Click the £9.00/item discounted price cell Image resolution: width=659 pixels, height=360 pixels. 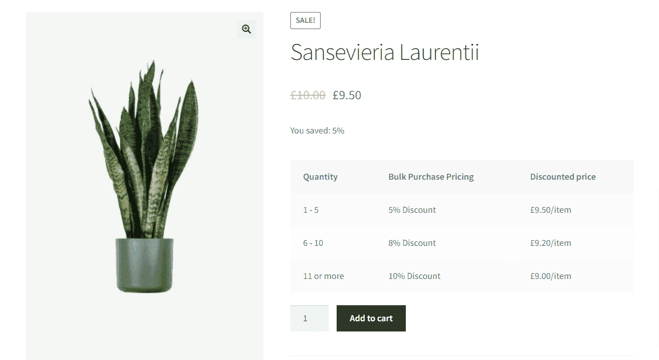(550, 276)
